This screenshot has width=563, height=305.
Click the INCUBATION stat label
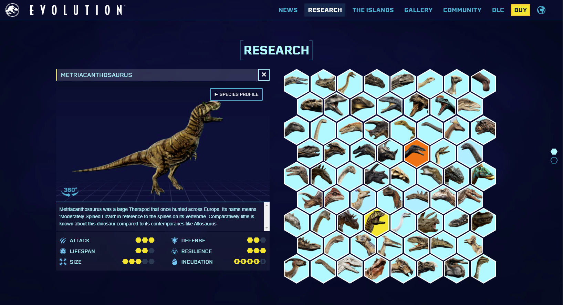(197, 262)
